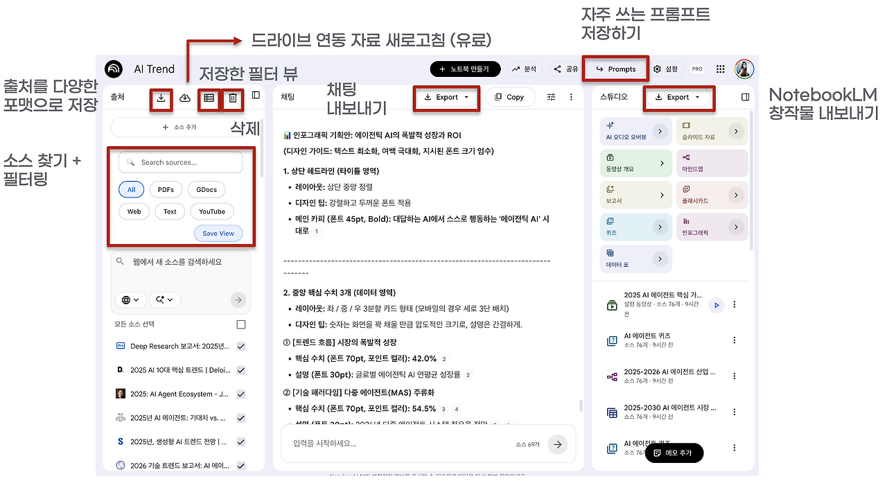The image size is (887, 481).
Task: Open the 설정 settings menu
Action: [665, 69]
